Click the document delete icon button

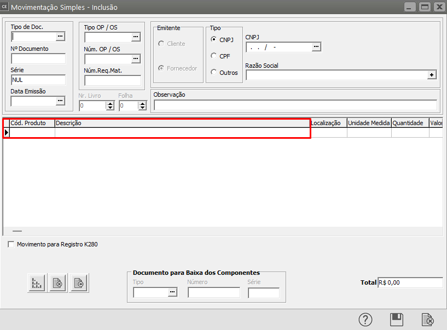[58, 282]
